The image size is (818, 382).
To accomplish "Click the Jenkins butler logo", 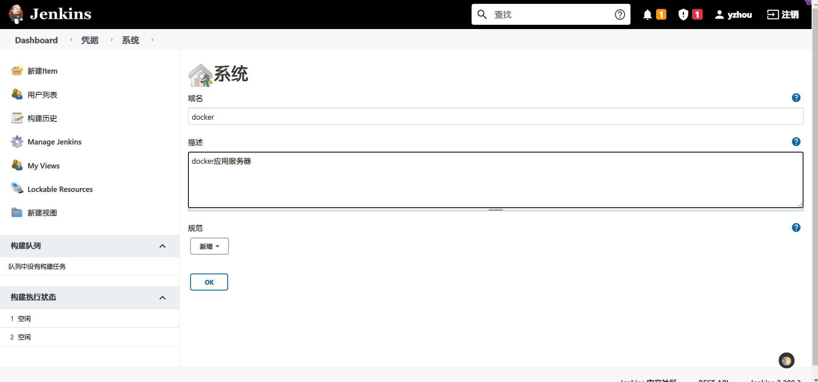I will (x=16, y=14).
